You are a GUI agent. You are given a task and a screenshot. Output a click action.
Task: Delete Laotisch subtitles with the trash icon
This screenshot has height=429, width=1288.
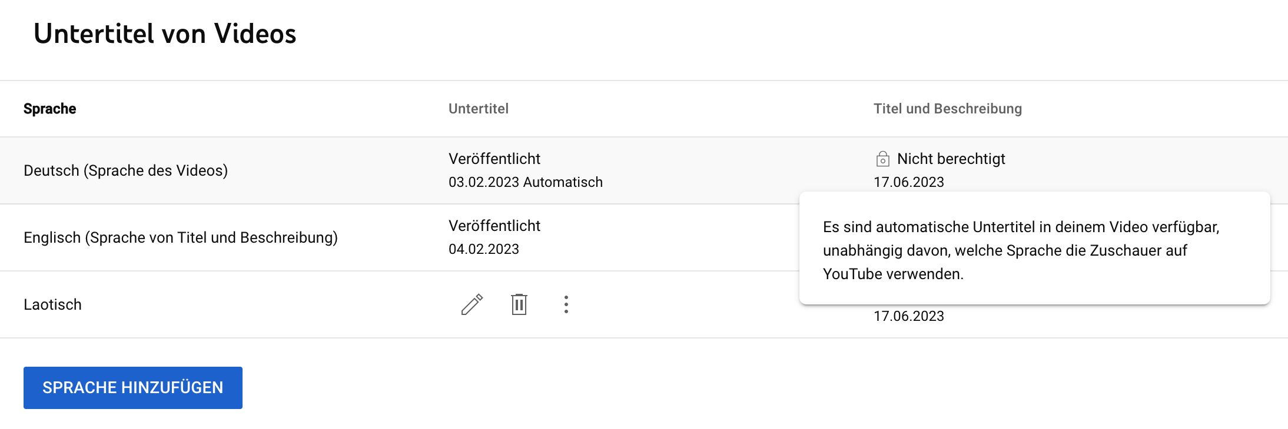(519, 304)
